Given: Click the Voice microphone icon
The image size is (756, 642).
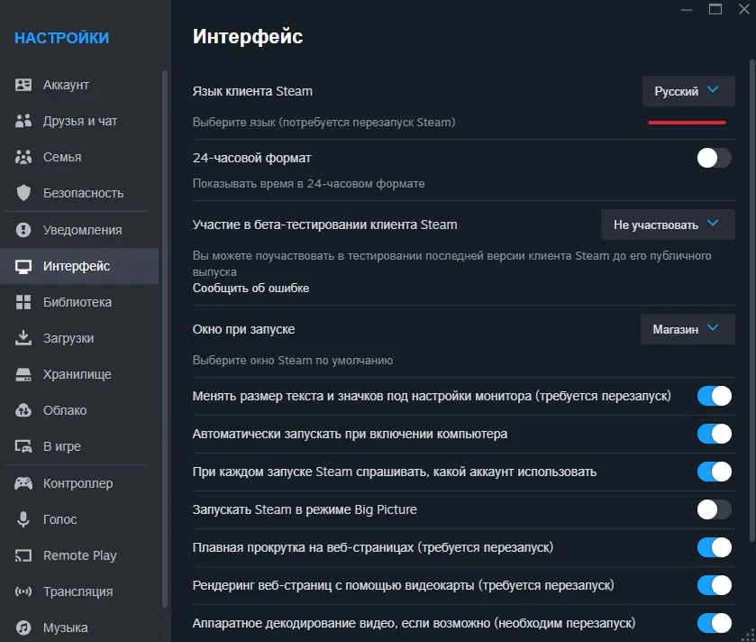Looking at the screenshot, I should [23, 519].
